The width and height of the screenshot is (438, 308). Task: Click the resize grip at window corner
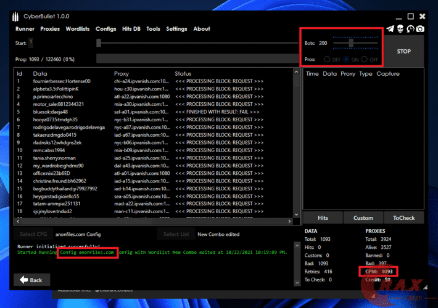[425, 287]
